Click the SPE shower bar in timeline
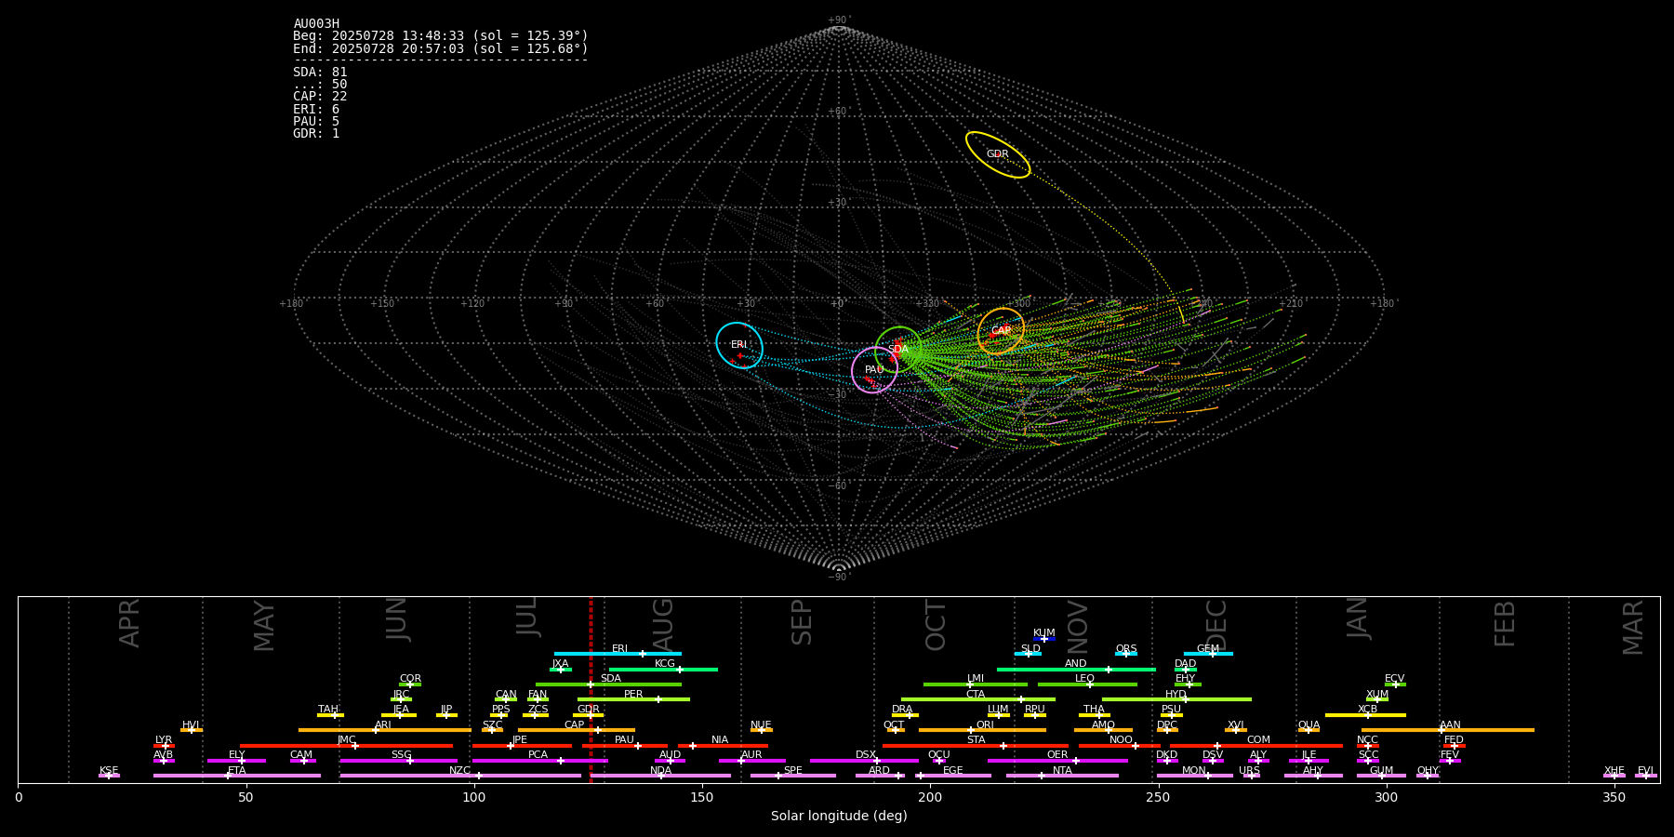The width and height of the screenshot is (1674, 837). click(793, 776)
